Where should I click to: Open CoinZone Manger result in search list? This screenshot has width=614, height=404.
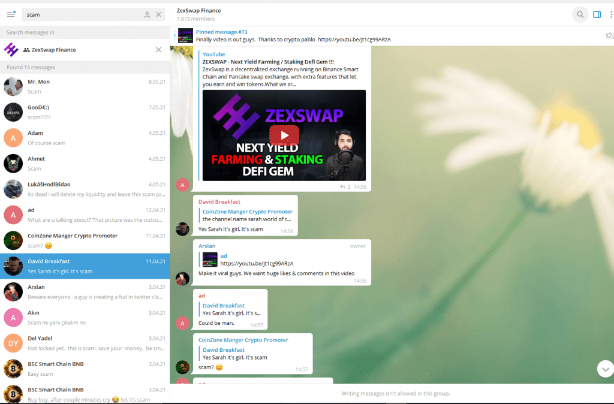pyautogui.click(x=85, y=240)
